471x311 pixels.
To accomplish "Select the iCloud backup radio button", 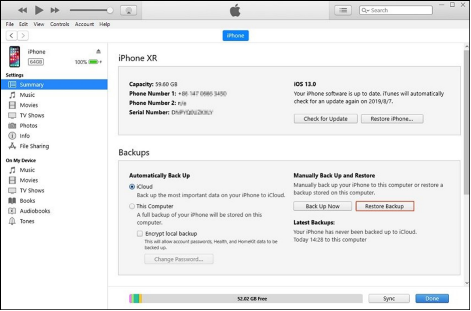I will click(132, 187).
